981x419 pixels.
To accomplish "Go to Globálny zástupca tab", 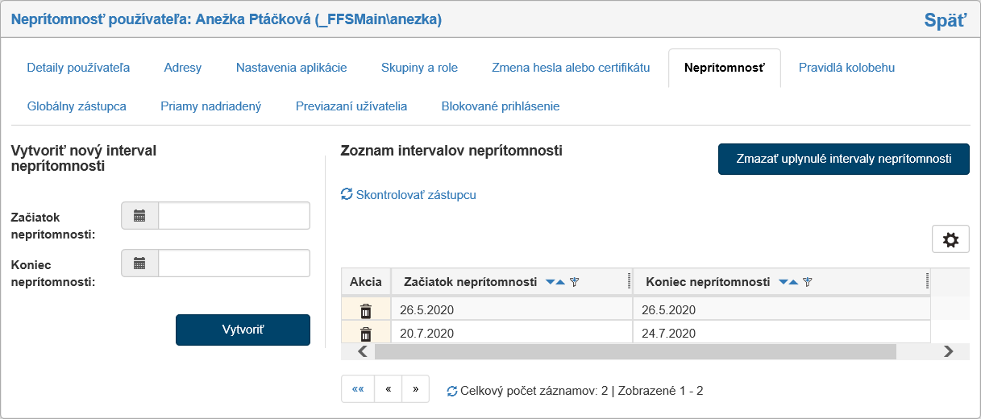I will (77, 106).
